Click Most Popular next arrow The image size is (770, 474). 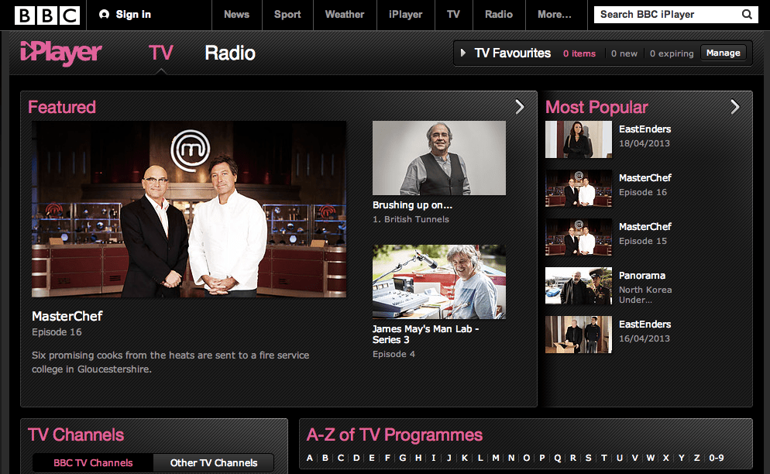pos(735,107)
